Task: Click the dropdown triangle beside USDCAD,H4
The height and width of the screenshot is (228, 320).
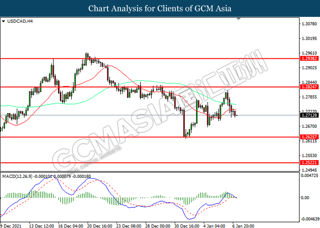Action: pyautogui.click(x=3, y=21)
